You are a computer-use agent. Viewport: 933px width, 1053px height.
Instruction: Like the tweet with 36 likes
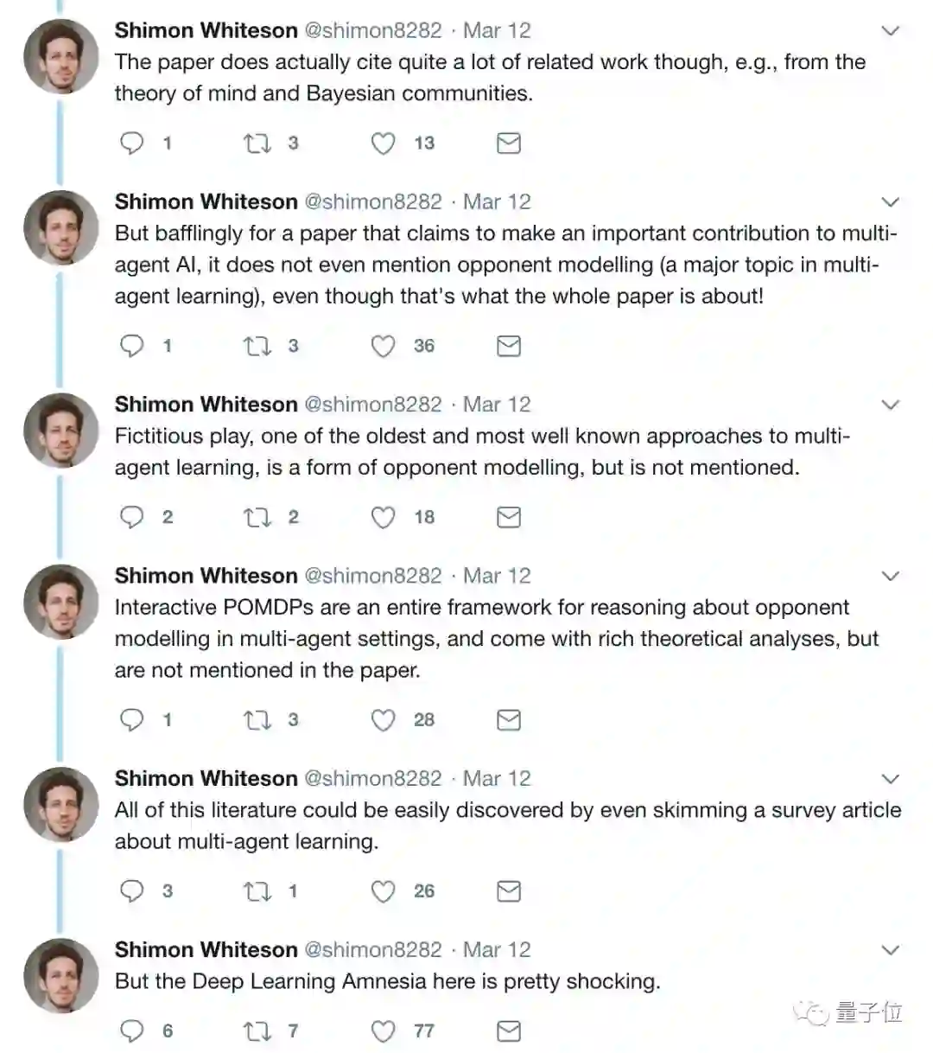click(383, 346)
